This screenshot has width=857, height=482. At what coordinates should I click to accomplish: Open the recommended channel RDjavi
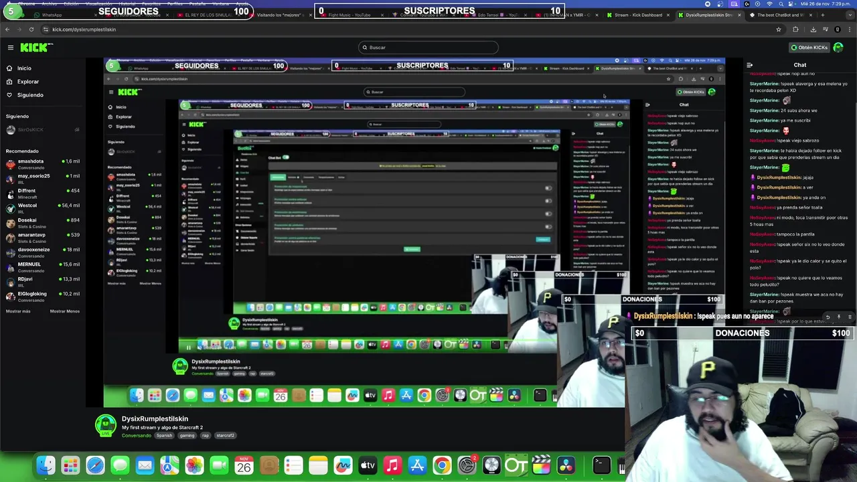(43, 282)
